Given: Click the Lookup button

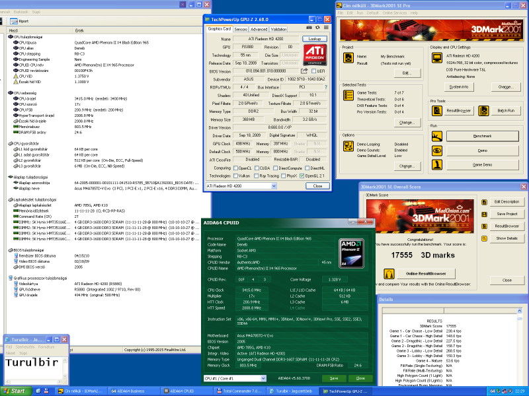Looking at the screenshot, I should point(315,39).
